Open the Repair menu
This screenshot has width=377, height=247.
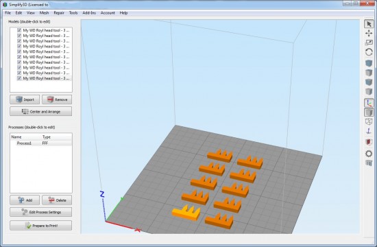coord(59,13)
